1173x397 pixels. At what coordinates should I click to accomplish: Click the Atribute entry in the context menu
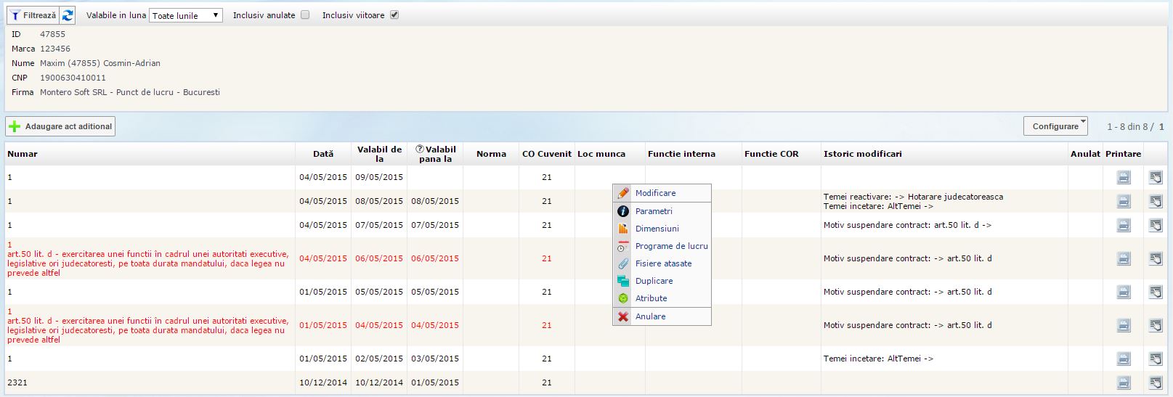[651, 298]
